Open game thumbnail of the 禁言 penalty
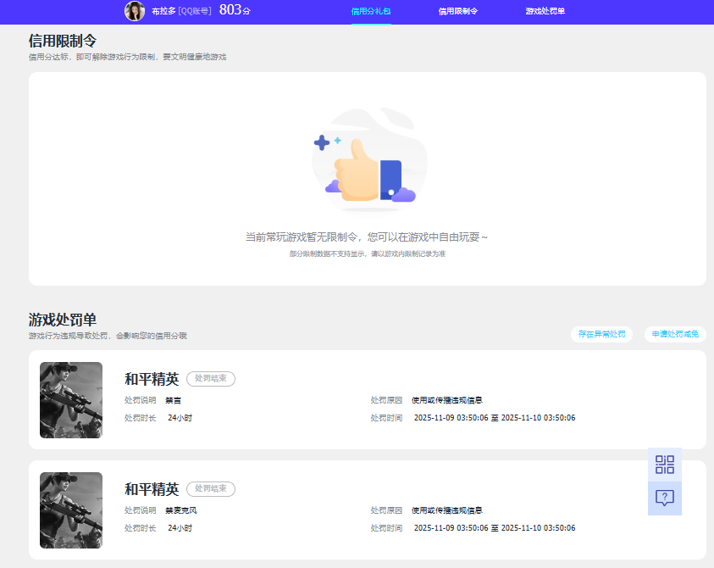The width and height of the screenshot is (714, 568). tap(71, 400)
